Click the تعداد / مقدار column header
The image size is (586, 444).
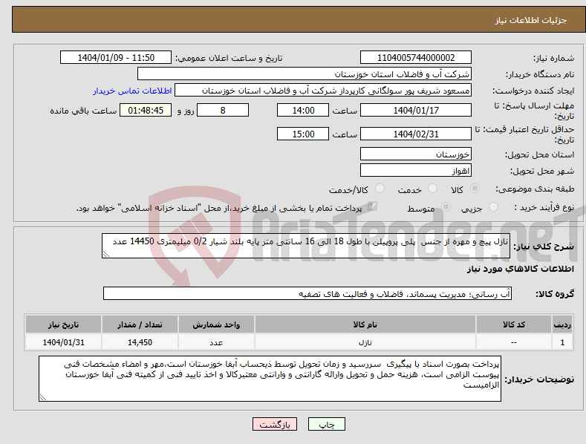point(140,324)
